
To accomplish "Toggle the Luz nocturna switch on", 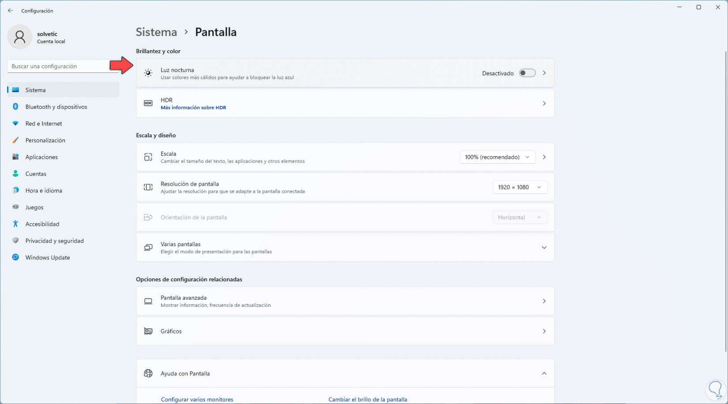I will [x=527, y=73].
